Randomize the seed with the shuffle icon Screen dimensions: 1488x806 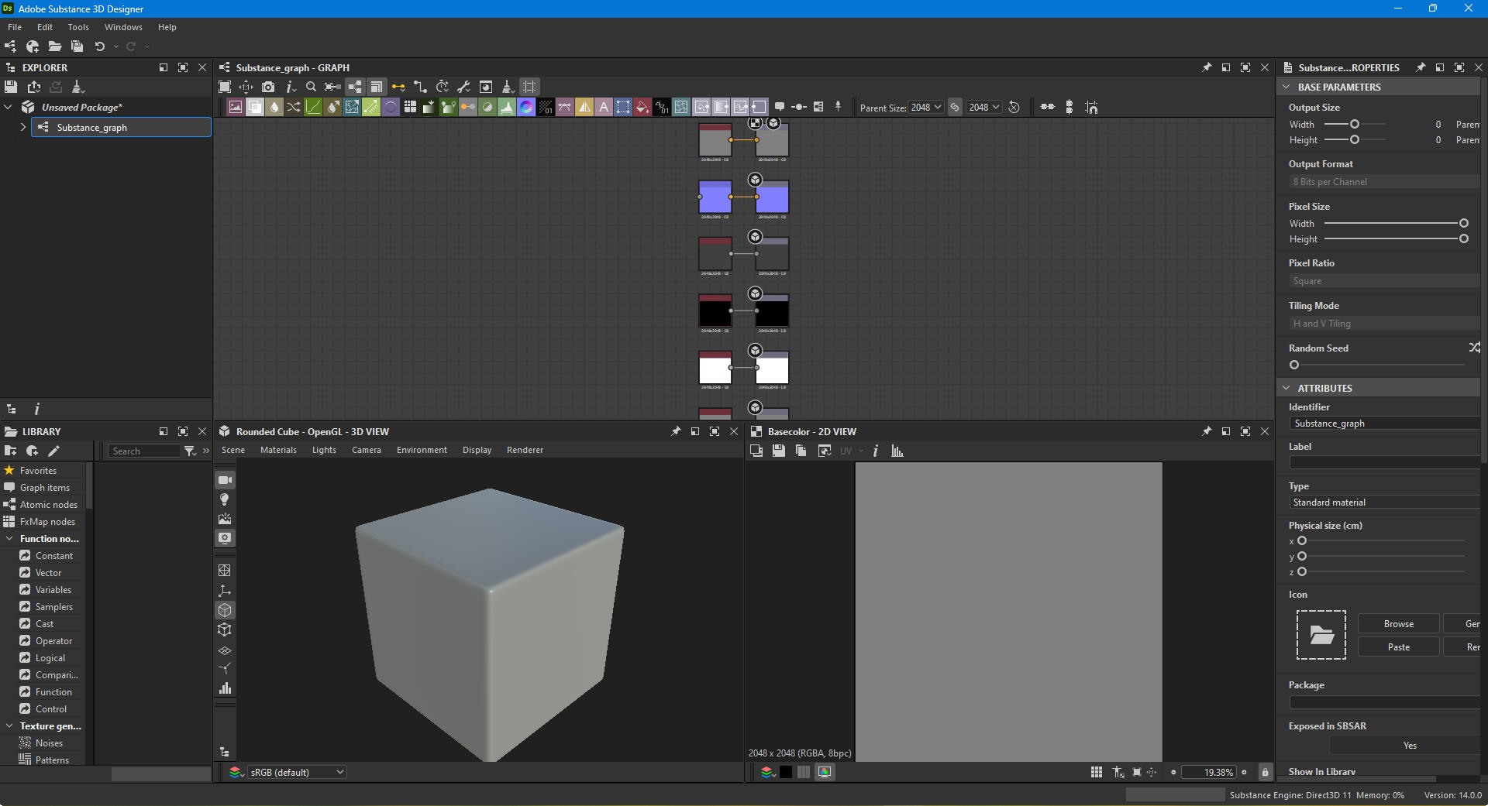click(x=1473, y=348)
